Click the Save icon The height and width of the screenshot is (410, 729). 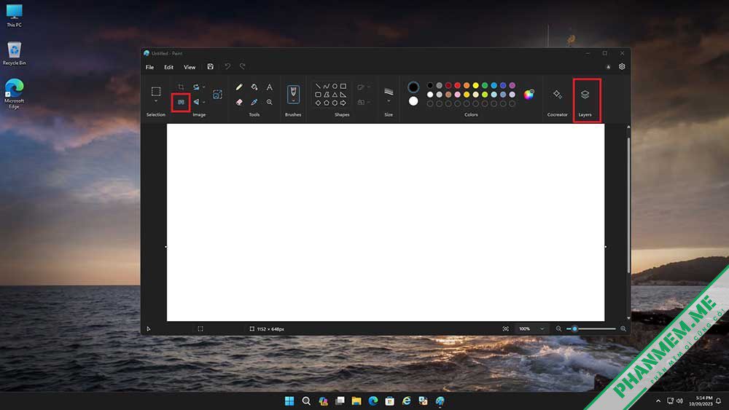[210, 67]
